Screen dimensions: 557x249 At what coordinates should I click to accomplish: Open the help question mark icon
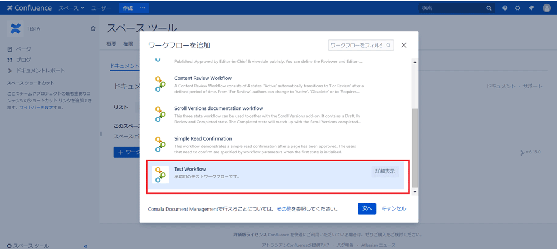(x=505, y=8)
